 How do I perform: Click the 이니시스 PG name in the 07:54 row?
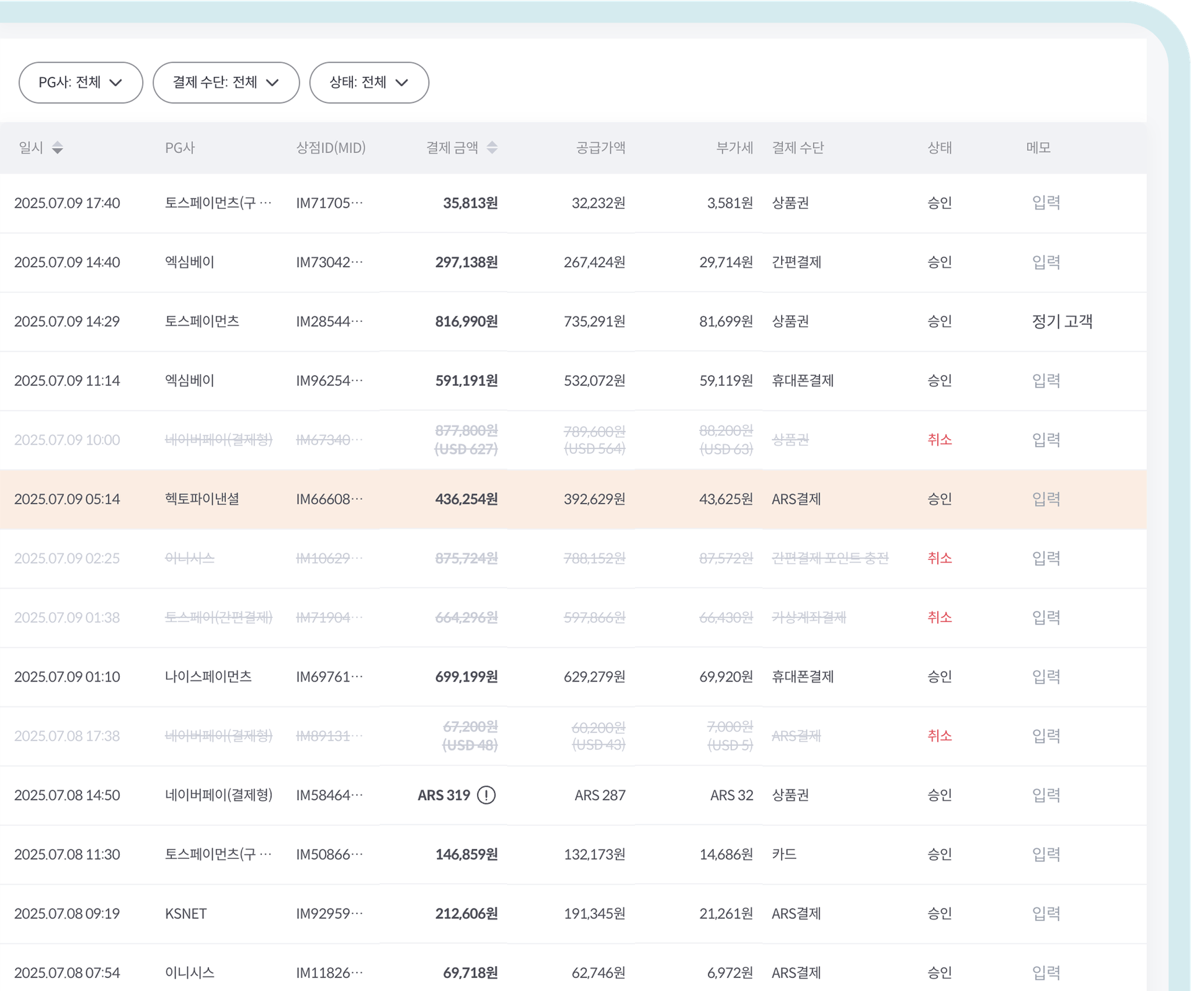click(x=190, y=973)
